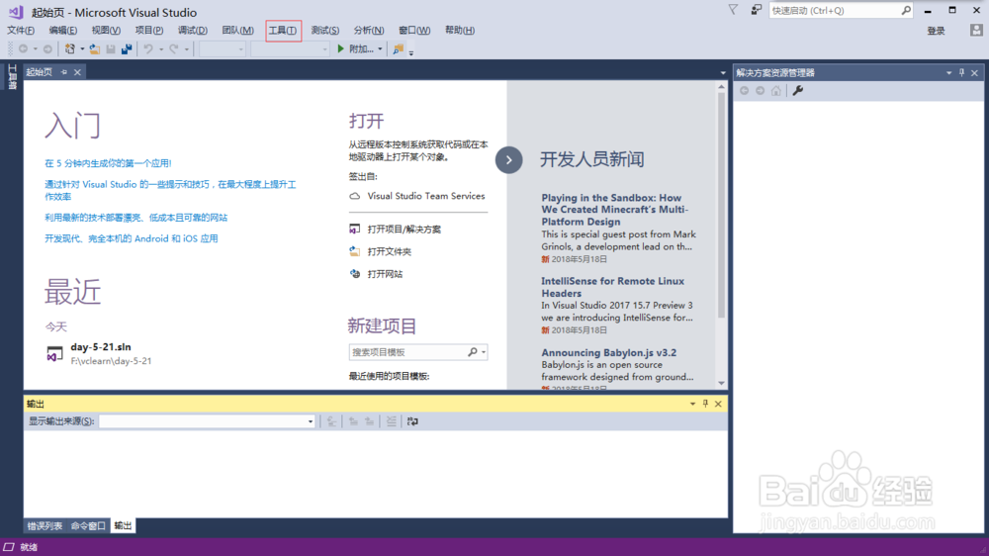Image resolution: width=989 pixels, height=556 pixels.
Task: Click the Undo arrow icon
Action: click(x=148, y=48)
